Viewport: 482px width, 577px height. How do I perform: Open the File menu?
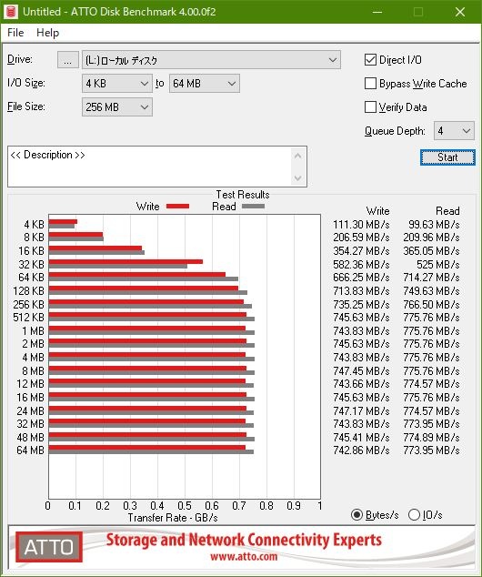(15, 33)
